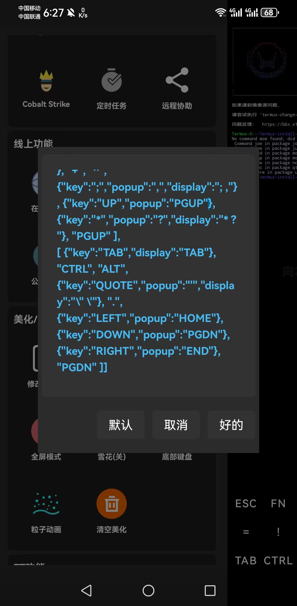This screenshot has width=297, height=606.
Task: Tap the 取消 button in dialog
Action: click(176, 425)
